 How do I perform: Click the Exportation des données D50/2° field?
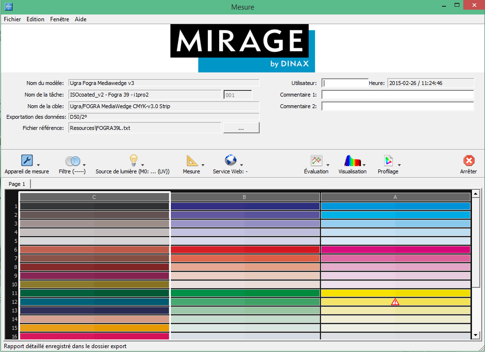pos(164,117)
